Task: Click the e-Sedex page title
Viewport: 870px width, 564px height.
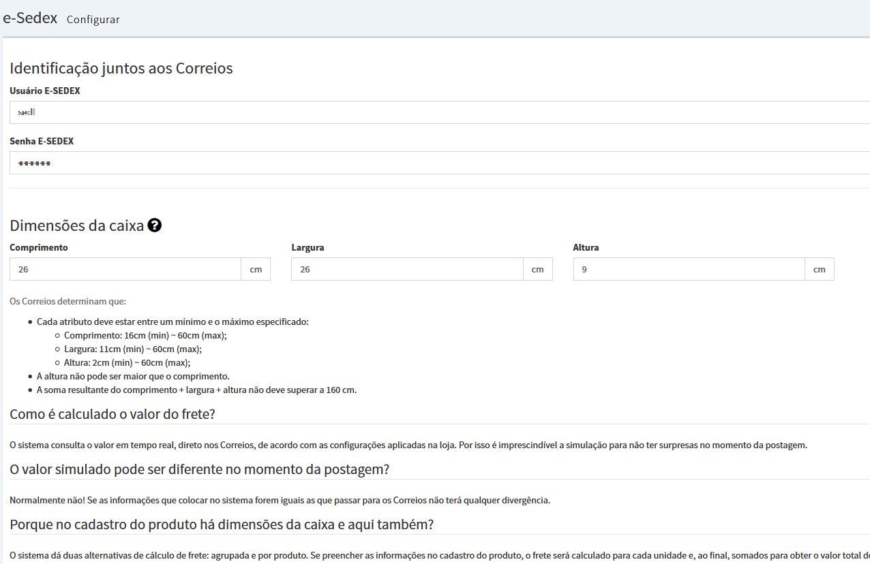Action: tap(30, 18)
